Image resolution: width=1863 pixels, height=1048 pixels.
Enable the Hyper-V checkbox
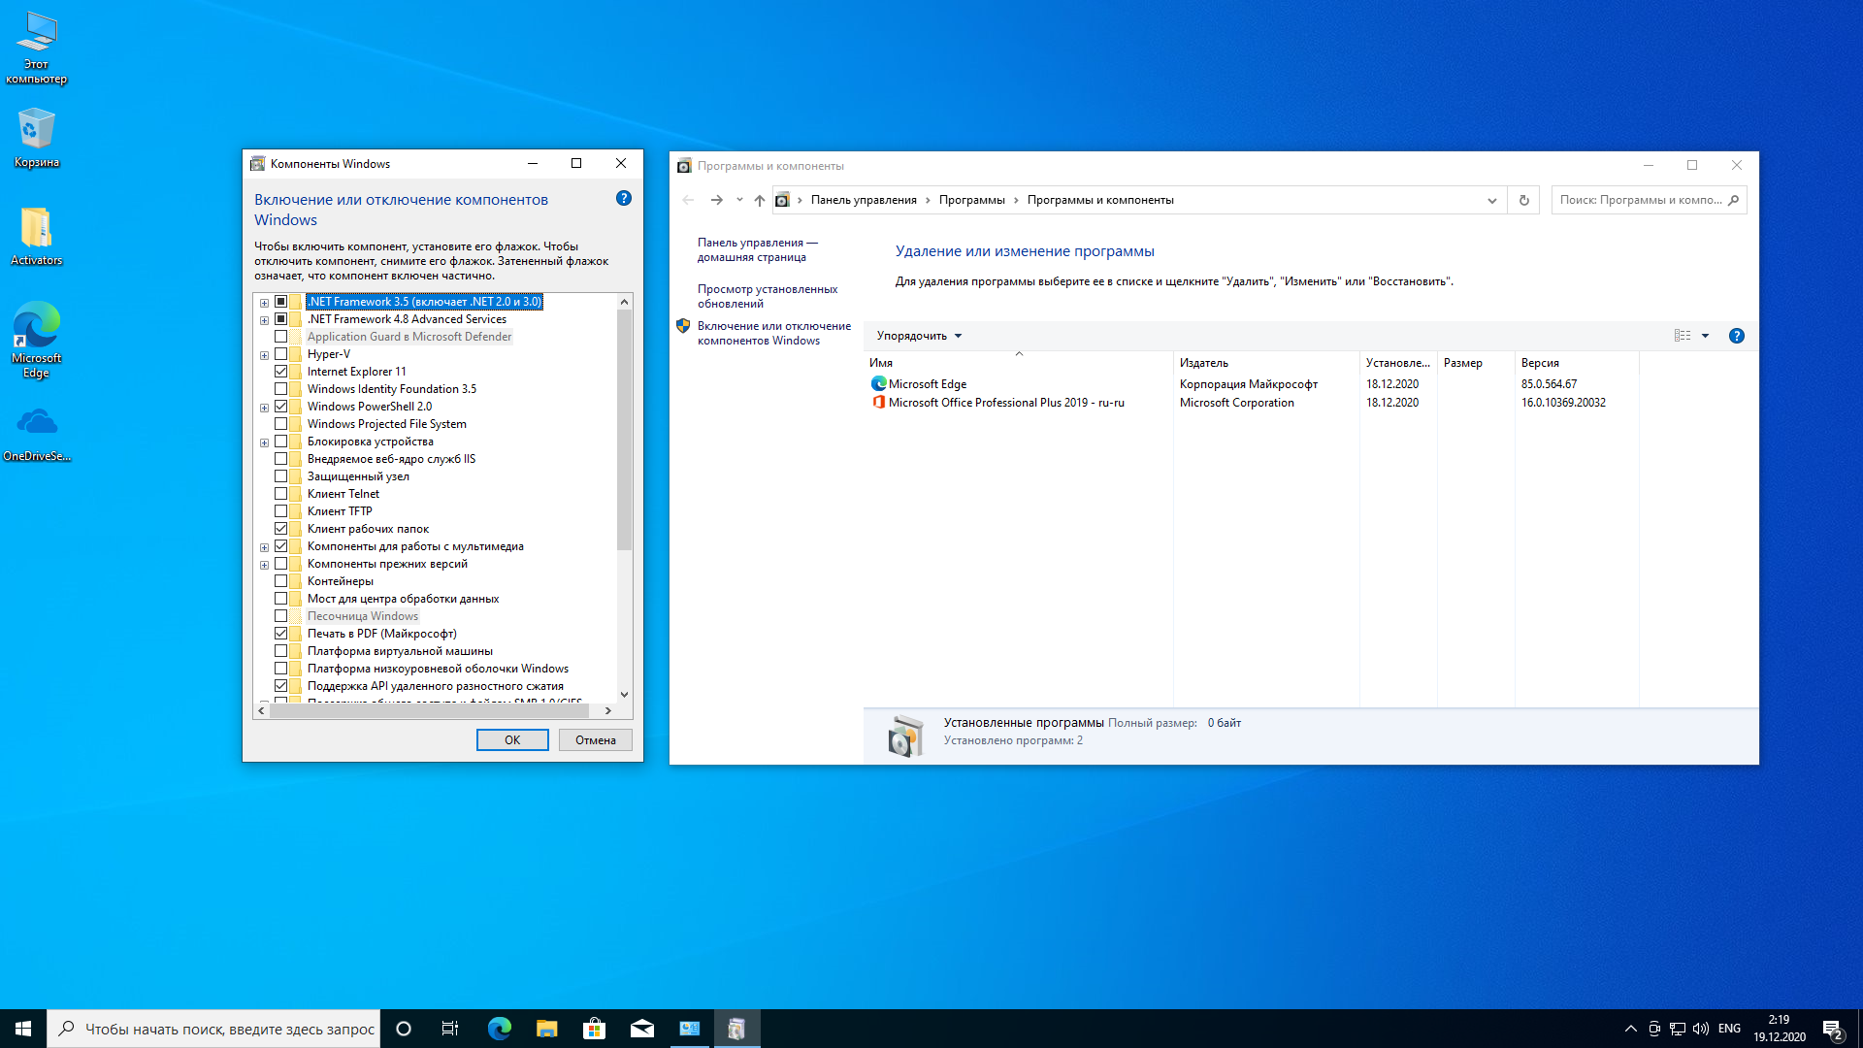point(280,354)
